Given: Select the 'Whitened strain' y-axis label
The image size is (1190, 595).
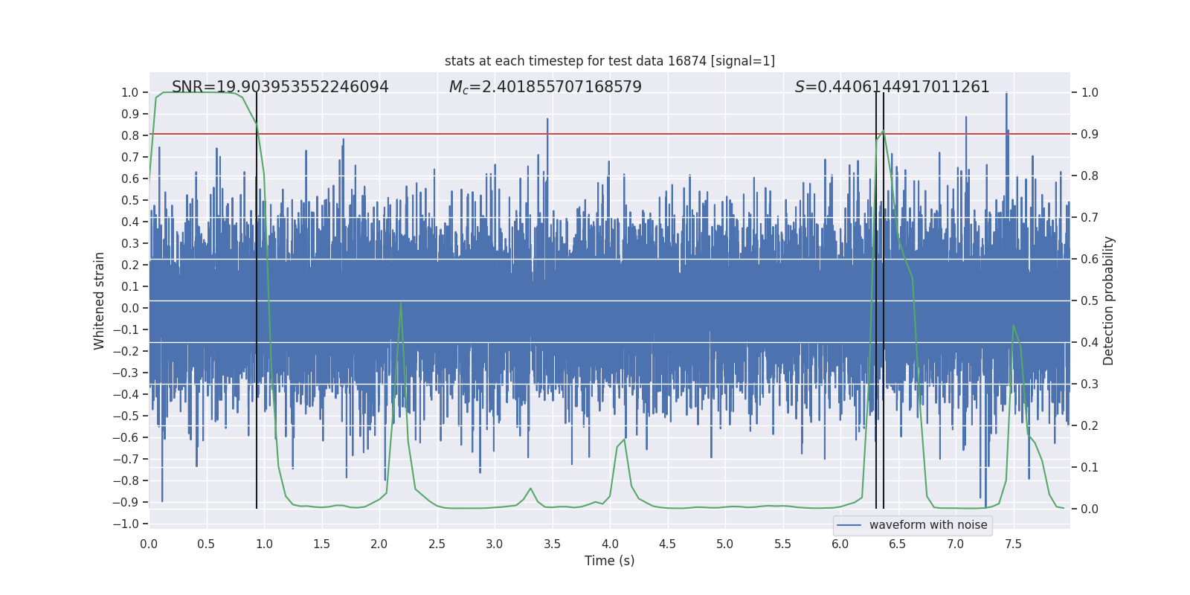Looking at the screenshot, I should pyautogui.click(x=99, y=300).
